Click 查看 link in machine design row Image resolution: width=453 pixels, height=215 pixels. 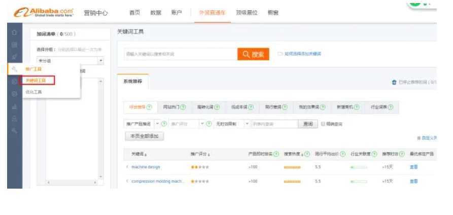tap(413, 167)
